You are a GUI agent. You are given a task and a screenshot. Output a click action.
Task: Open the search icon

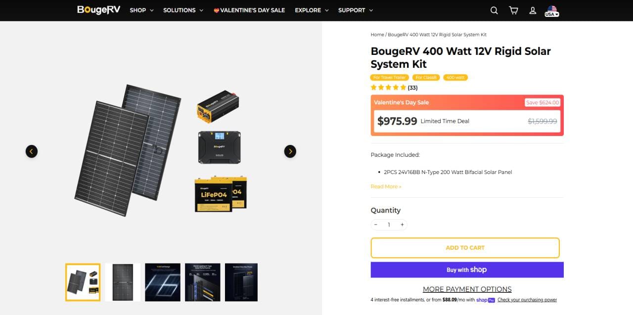coord(494,10)
